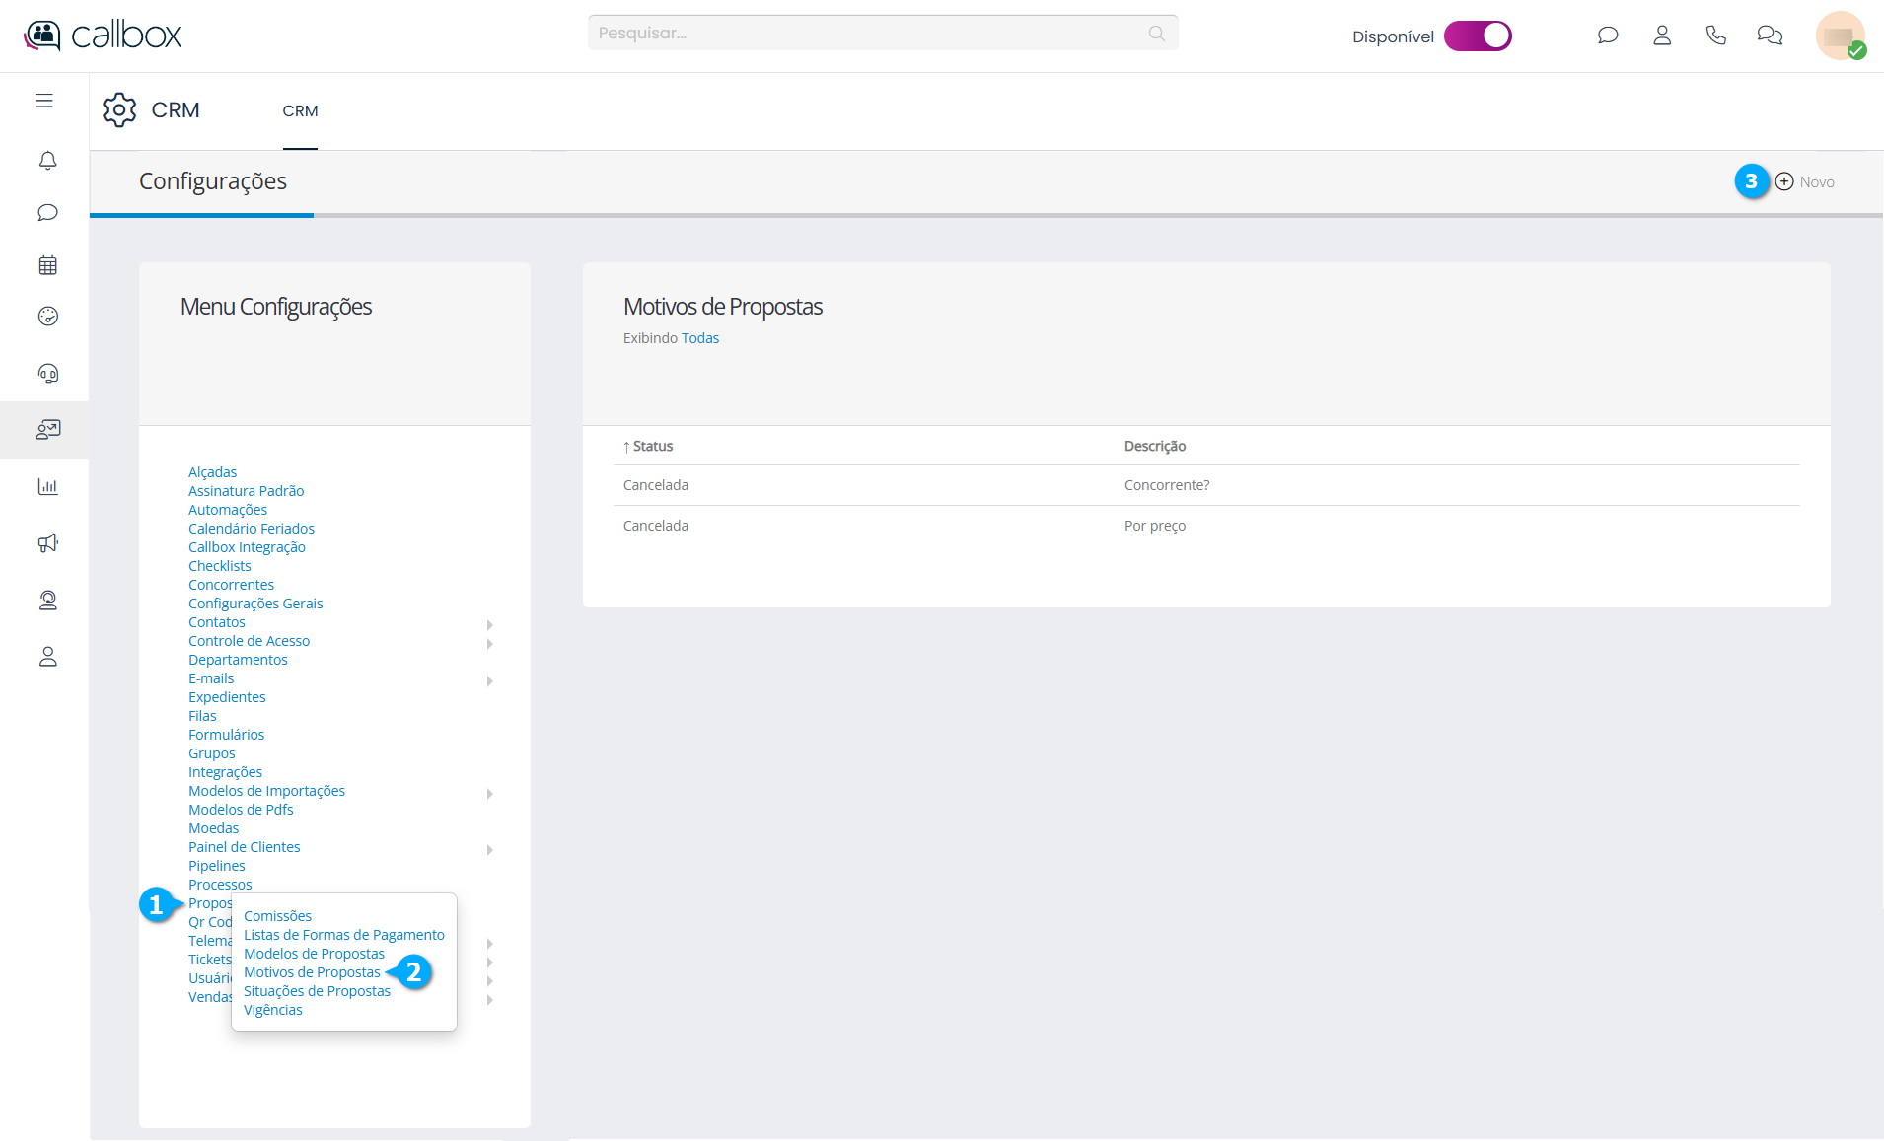
Task: Sort table by Status column header
Action: coord(652,447)
